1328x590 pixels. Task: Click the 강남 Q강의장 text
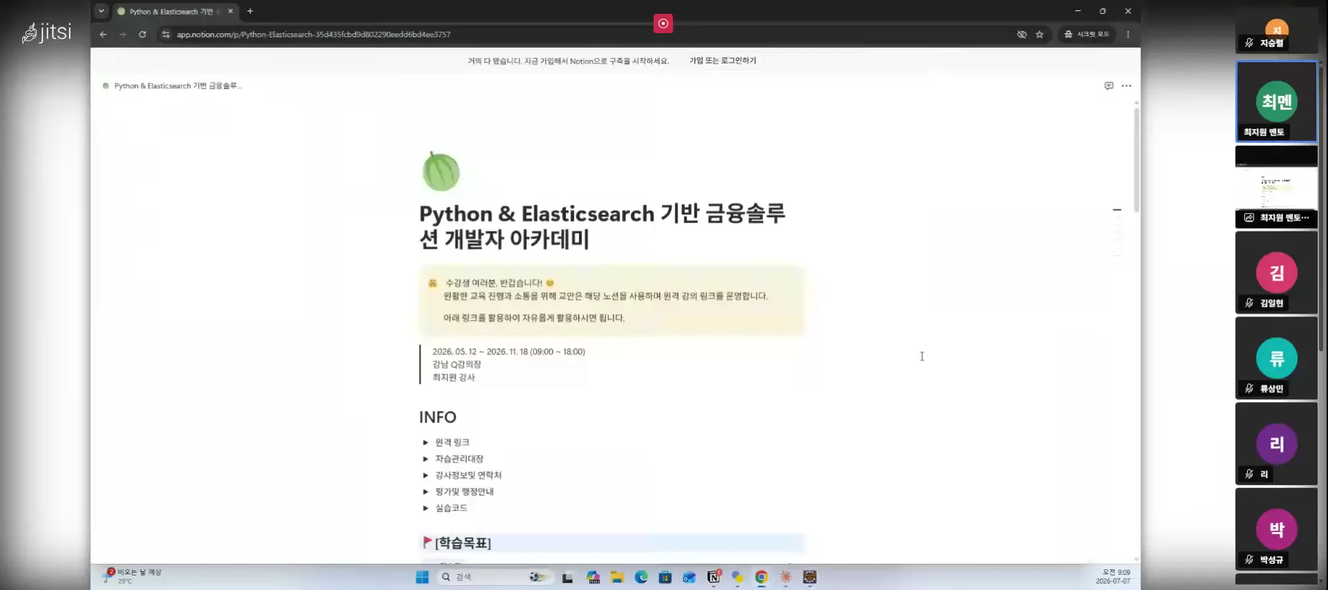tap(456, 365)
